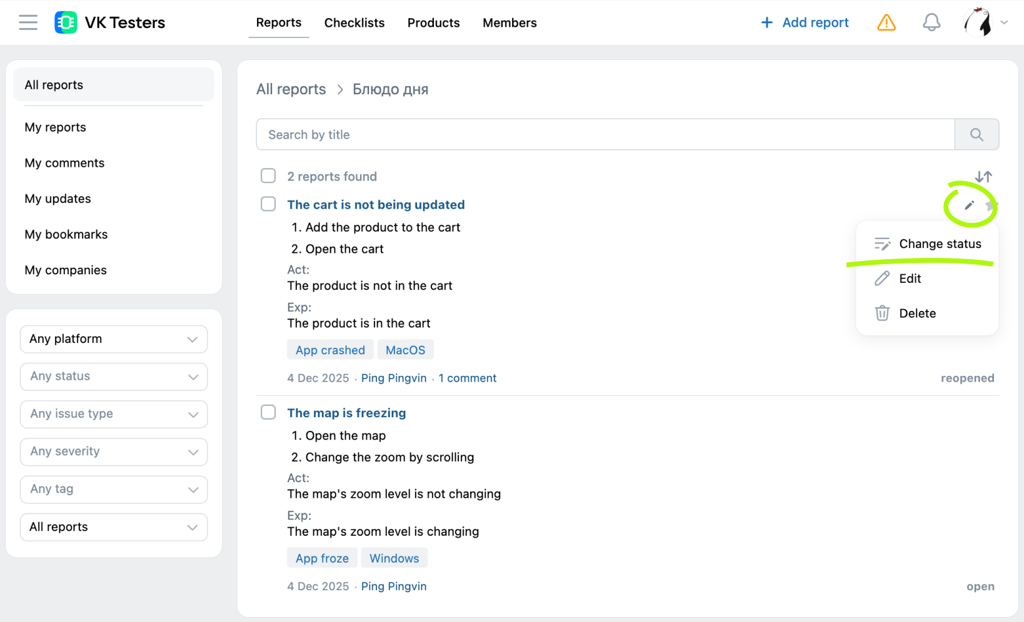Click the pencil icon on cart report
This screenshot has height=622, width=1024.
969,205
